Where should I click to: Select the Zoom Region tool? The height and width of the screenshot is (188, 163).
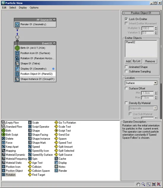point(148,184)
